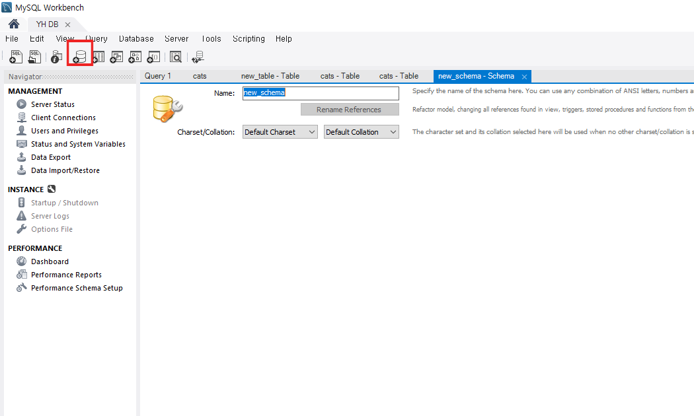Click the create new table icon
Viewport: 694px width, 416px height.
[x=98, y=57]
